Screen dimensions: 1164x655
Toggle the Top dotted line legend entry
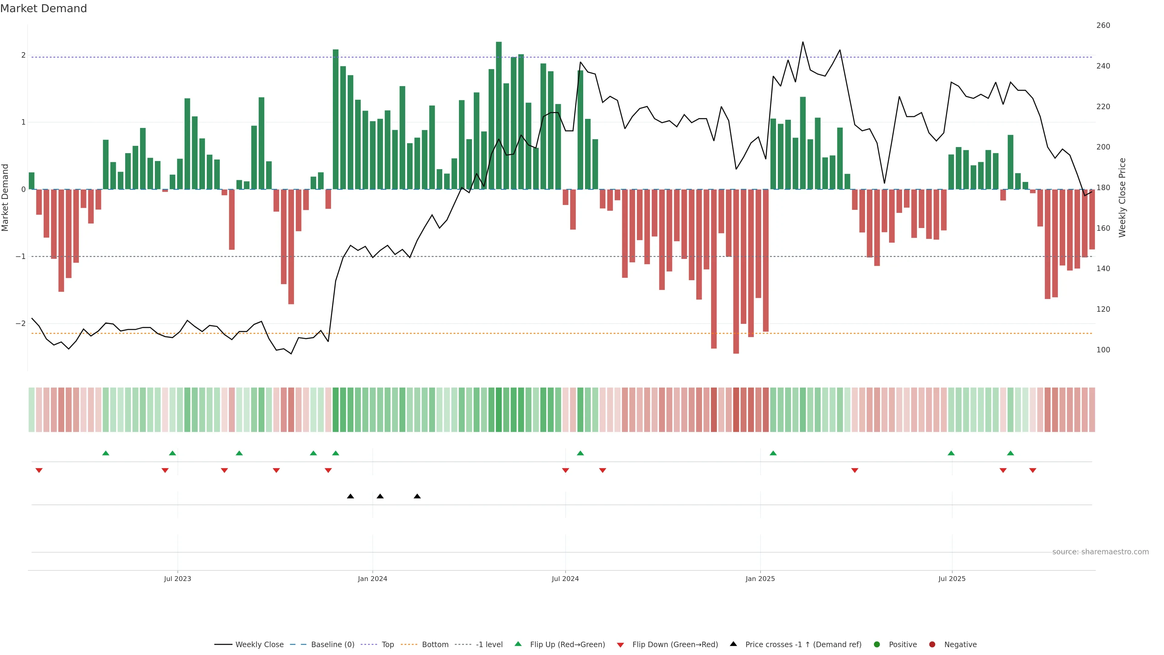(x=387, y=644)
